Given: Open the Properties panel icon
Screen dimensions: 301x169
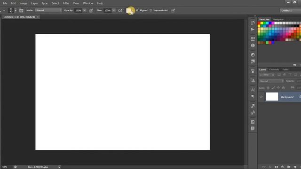Looking at the screenshot, I should 253,38.
